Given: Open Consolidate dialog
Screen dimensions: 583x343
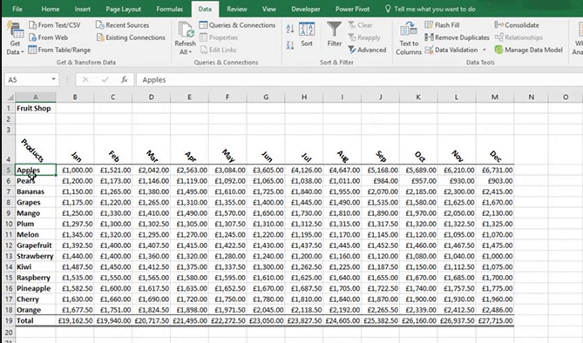Looking at the screenshot, I should coord(517,25).
